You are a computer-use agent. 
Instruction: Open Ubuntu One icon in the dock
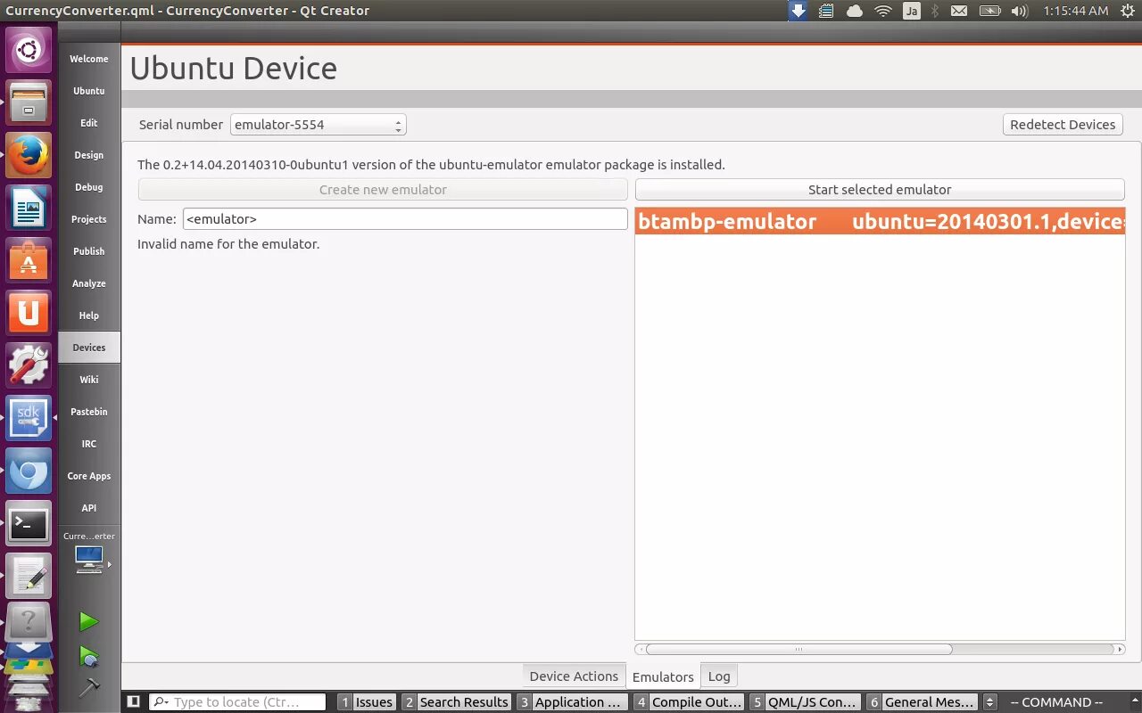pos(29,312)
